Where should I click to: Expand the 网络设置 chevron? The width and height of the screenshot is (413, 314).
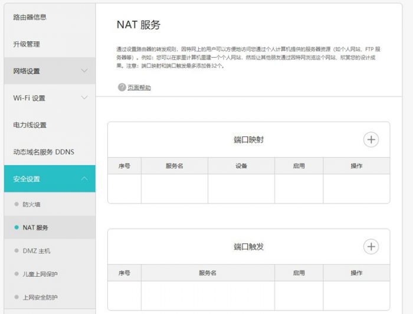[84, 71]
